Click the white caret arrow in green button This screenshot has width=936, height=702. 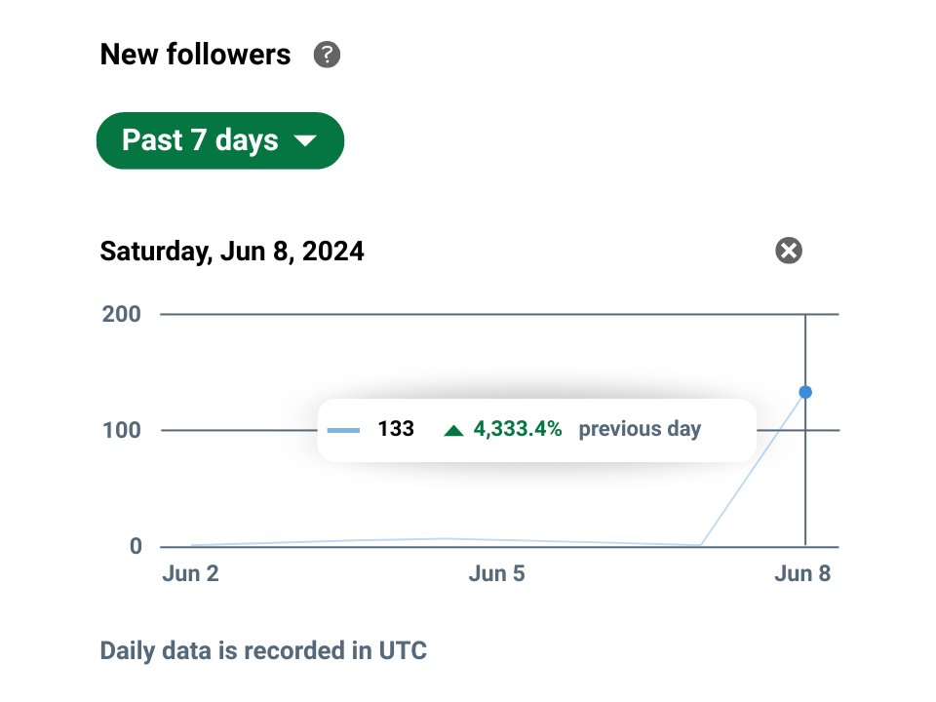305,141
